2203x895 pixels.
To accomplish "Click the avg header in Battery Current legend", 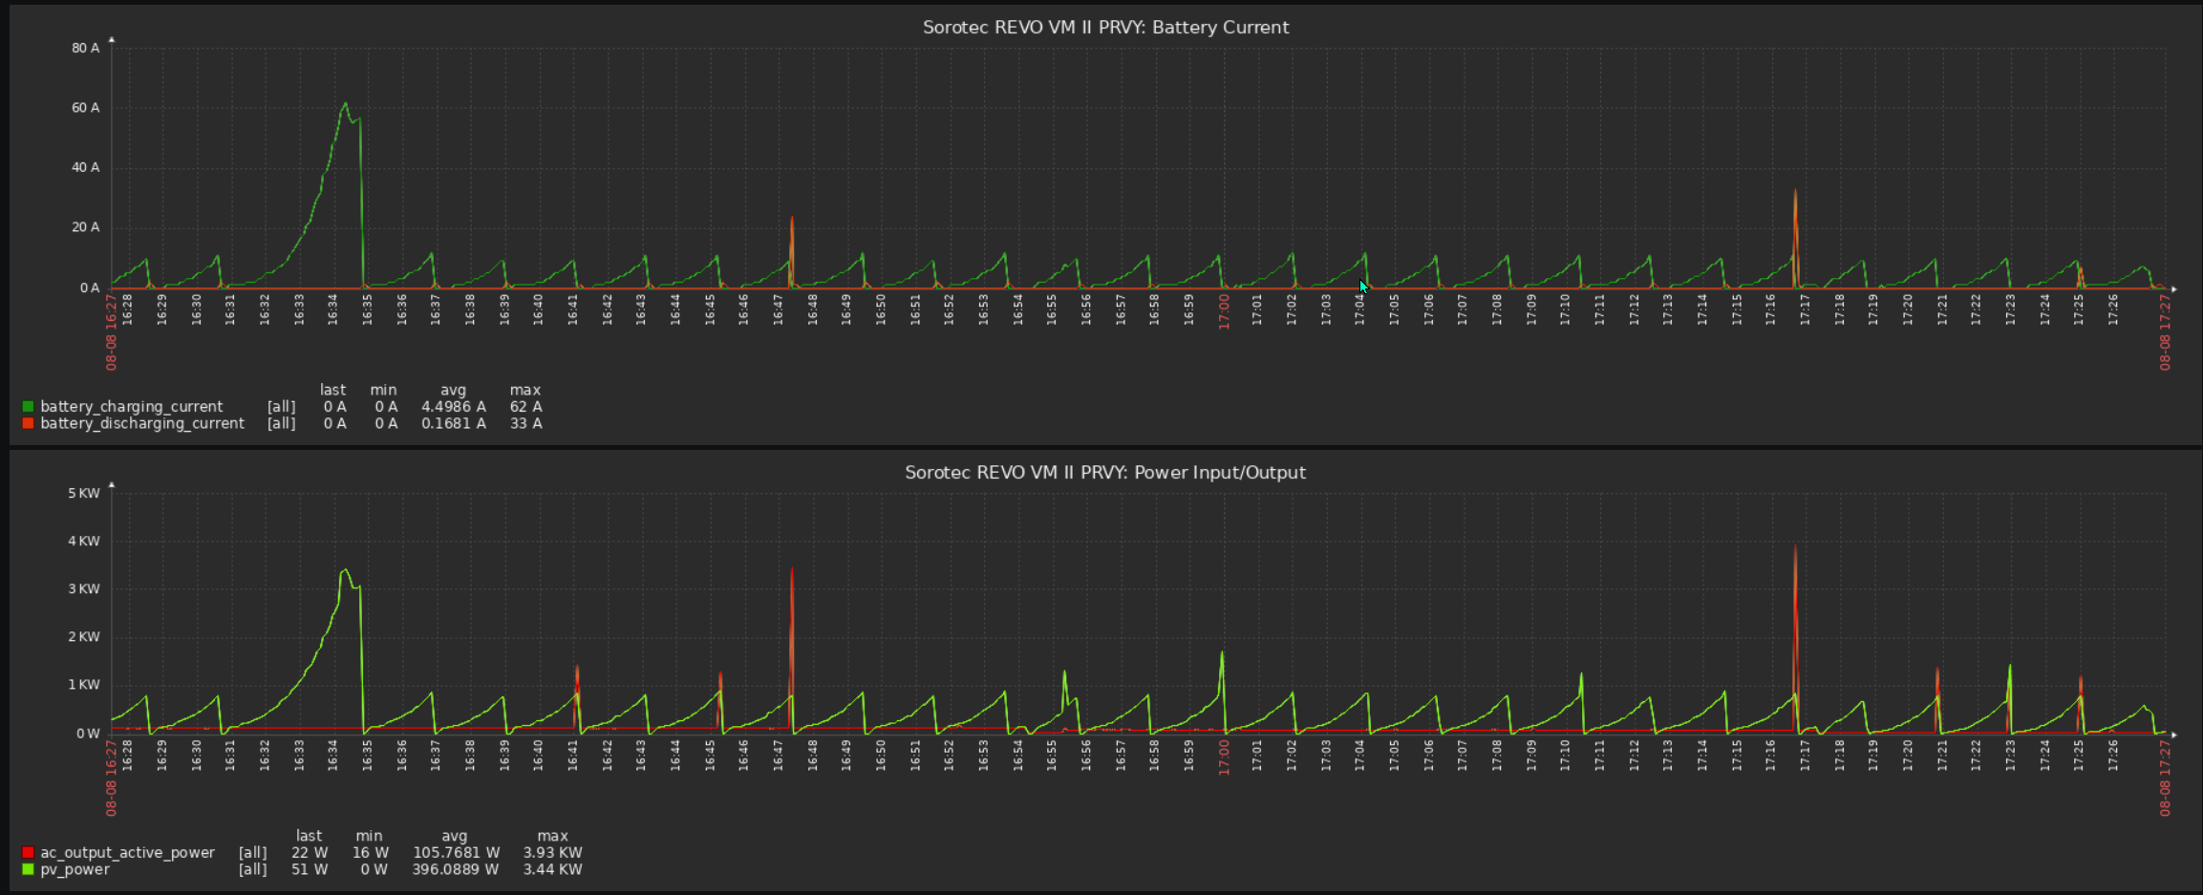I will coord(454,390).
